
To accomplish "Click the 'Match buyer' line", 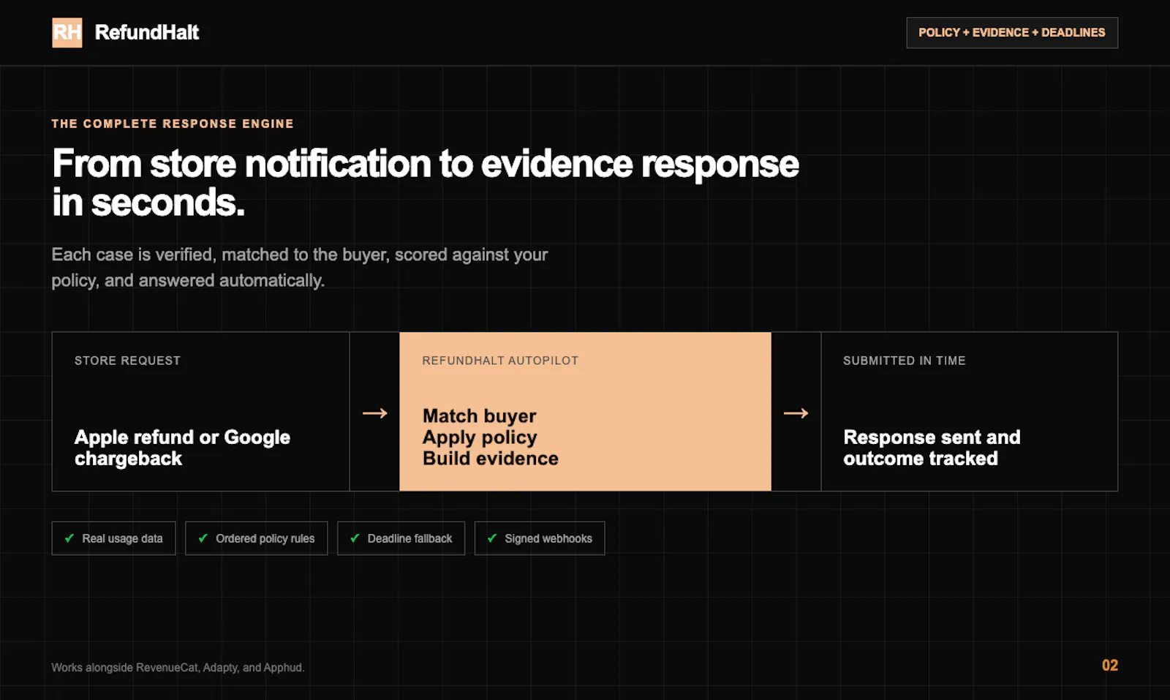I will 480,415.
